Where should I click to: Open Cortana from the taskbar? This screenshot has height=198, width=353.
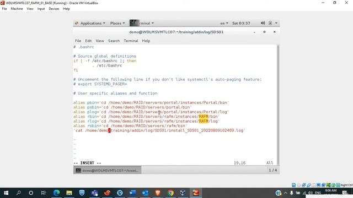pos(31,193)
